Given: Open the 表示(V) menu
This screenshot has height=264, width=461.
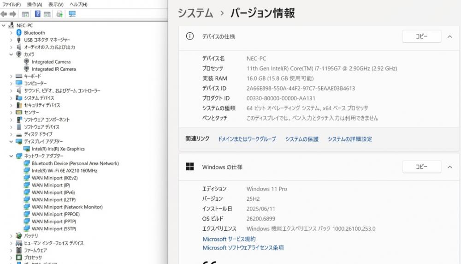Looking at the screenshot, I should tap(56, 4).
